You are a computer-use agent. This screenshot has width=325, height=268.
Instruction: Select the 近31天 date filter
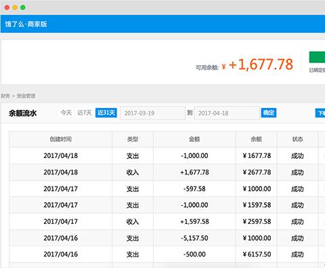pos(106,113)
